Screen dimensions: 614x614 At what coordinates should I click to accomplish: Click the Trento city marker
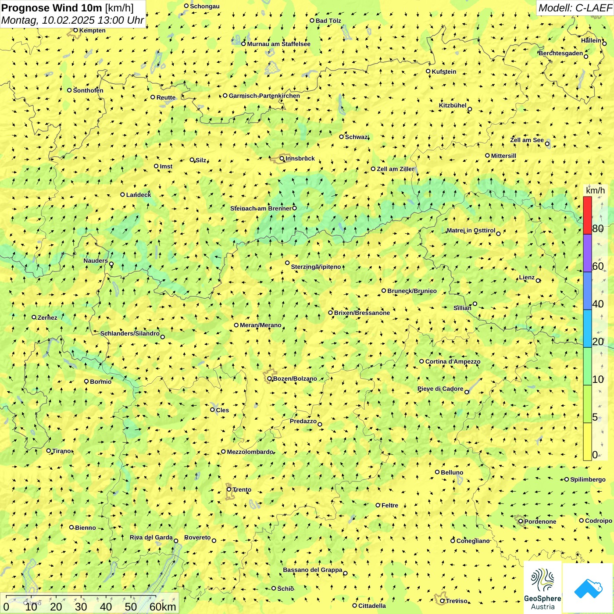[x=229, y=489]
